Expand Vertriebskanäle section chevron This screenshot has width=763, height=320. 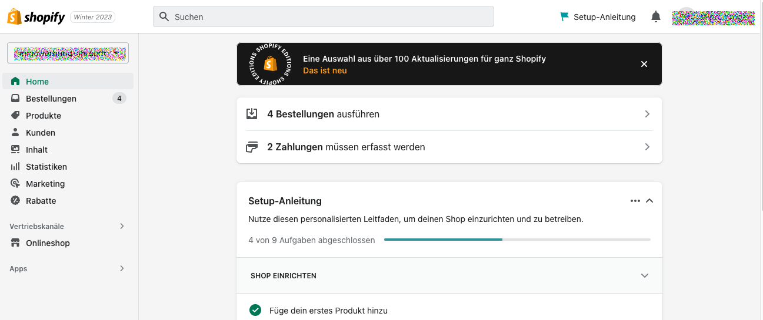pyautogui.click(x=122, y=226)
